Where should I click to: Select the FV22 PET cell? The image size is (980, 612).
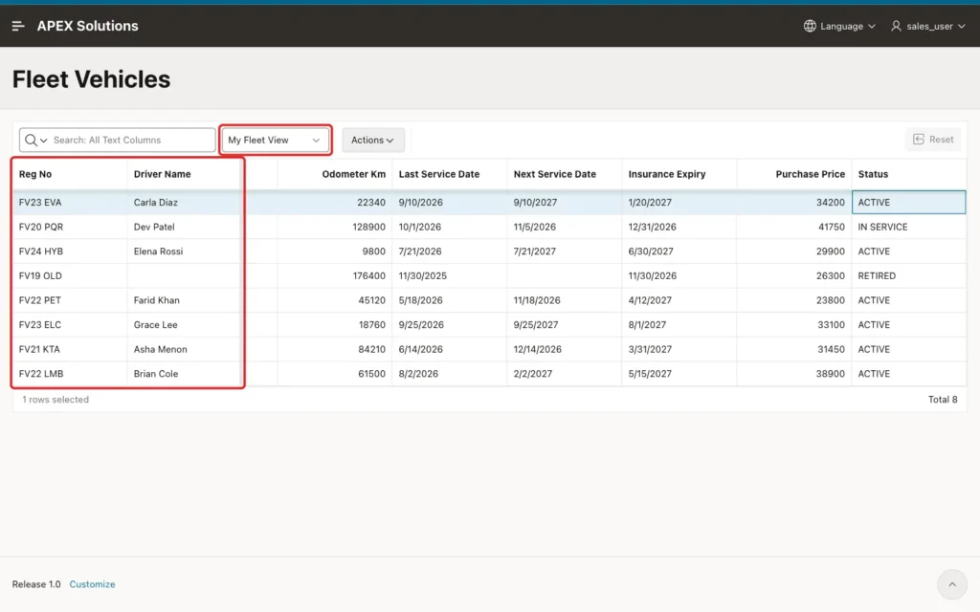(70, 299)
